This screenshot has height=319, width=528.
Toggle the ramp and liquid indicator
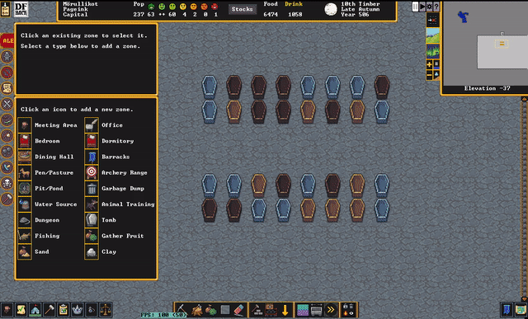436,75
